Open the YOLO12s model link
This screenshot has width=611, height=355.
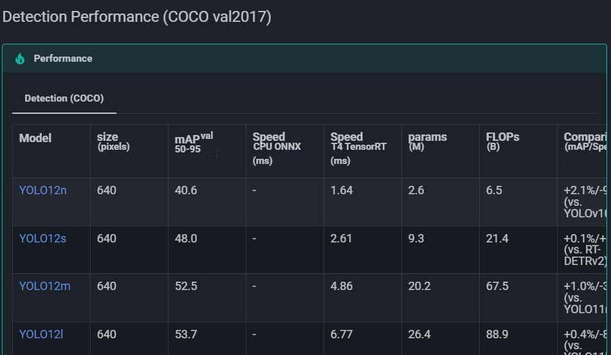tap(42, 239)
